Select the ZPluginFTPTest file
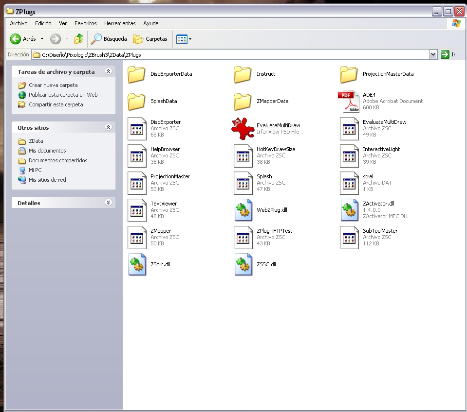 tap(263, 237)
